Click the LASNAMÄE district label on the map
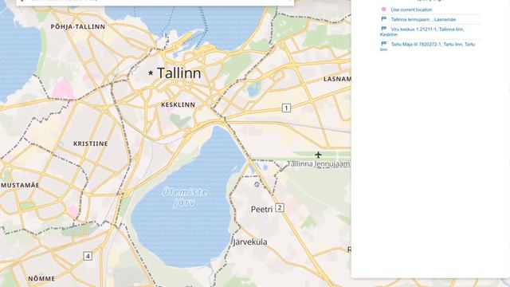The height and width of the screenshot is (287, 510). tap(337, 79)
